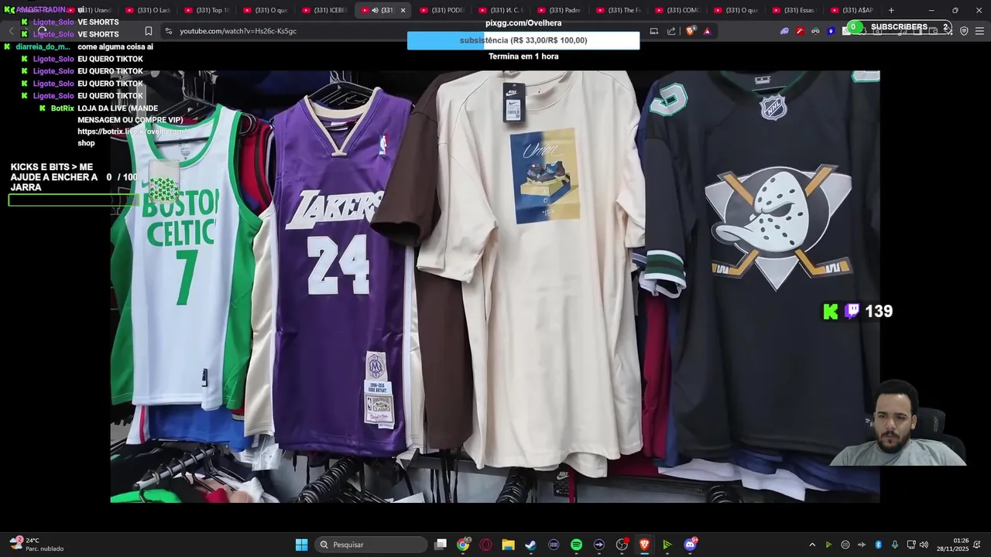
Task: Open the clock showing 01:26 28/11/2025
Action: (952, 545)
